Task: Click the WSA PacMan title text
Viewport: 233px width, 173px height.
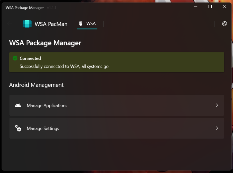Action: [51, 24]
